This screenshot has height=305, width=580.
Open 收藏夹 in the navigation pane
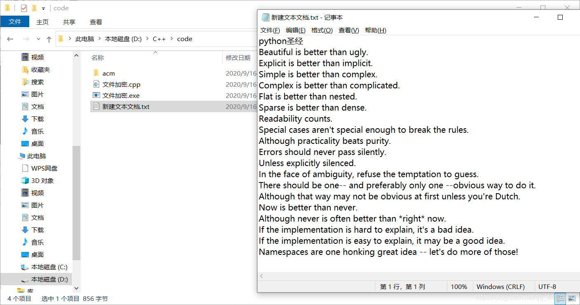coord(40,69)
